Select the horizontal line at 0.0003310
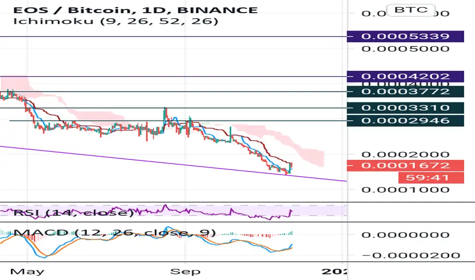The image size is (475, 280). tap(173, 108)
